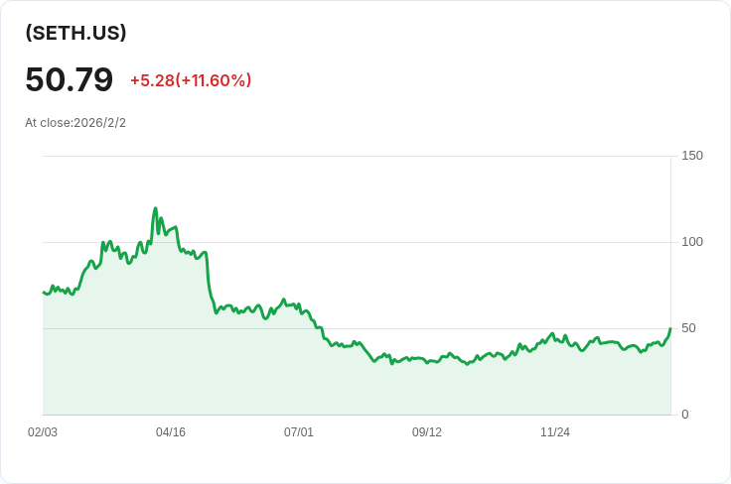Click the green shaded area under the line
This screenshot has height=484, width=731.
pos(298,382)
